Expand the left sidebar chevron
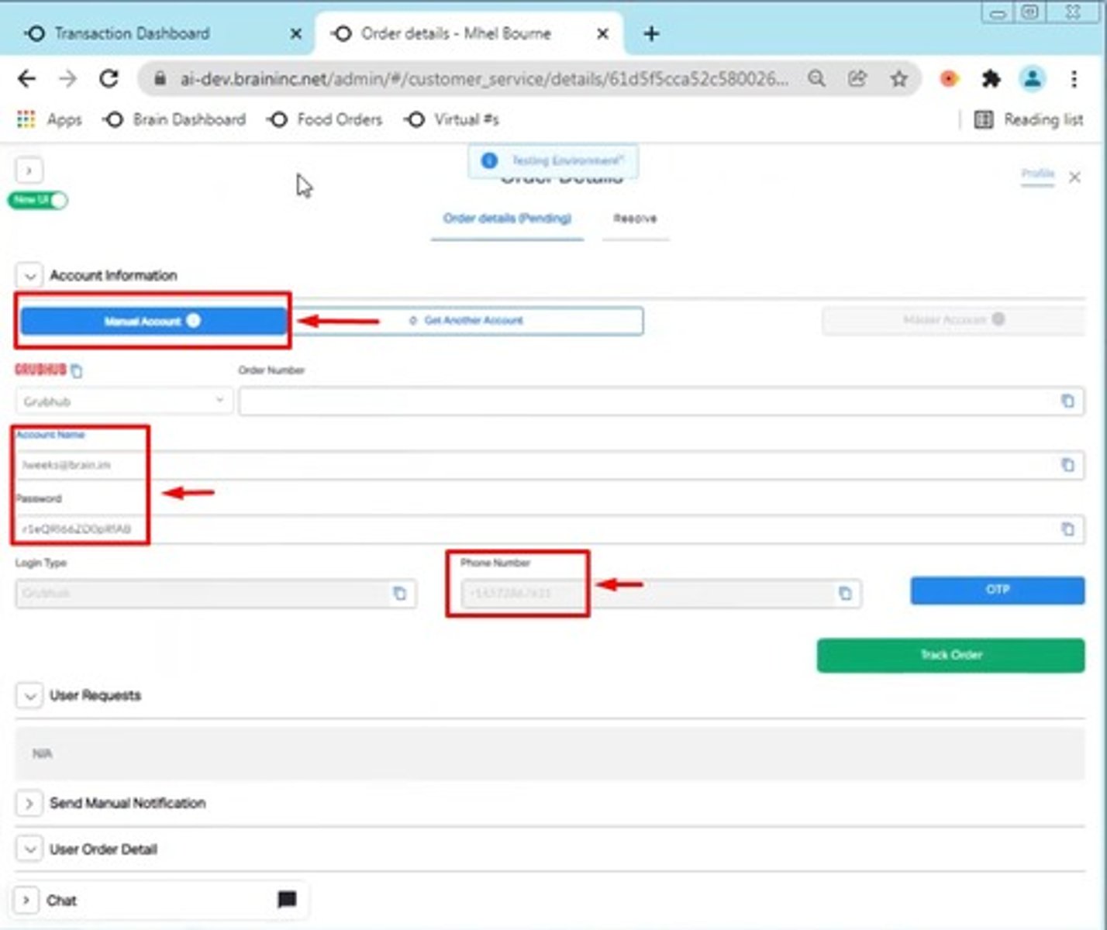The width and height of the screenshot is (1107, 930). point(29,170)
